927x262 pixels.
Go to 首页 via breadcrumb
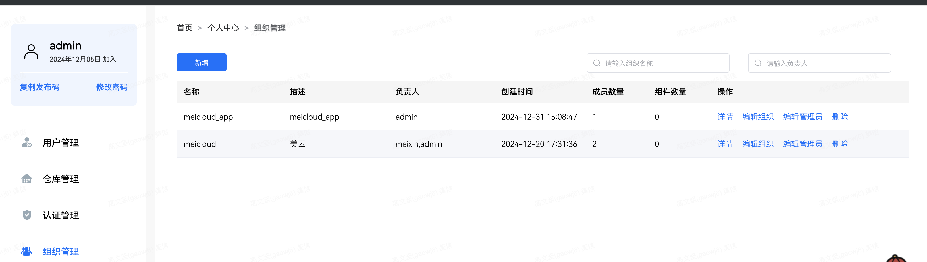coord(185,28)
